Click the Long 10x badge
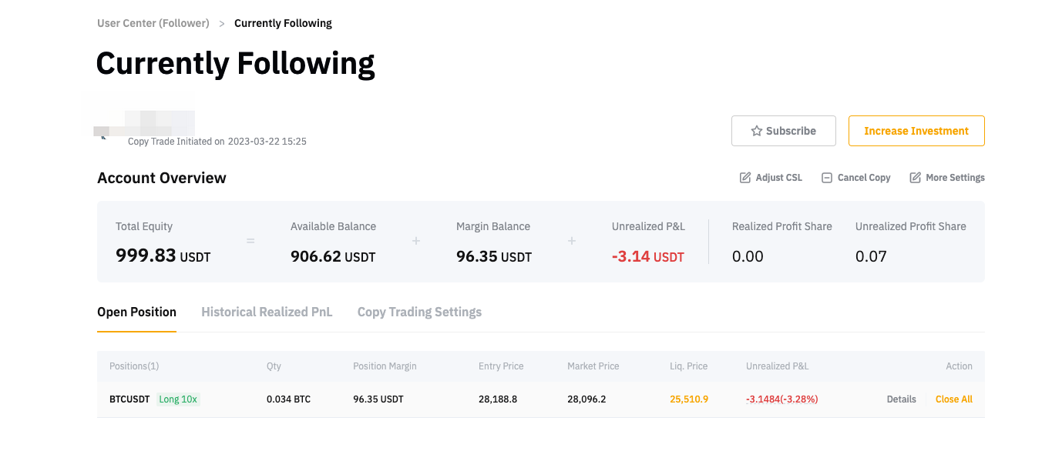The width and height of the screenshot is (1052, 461). (178, 399)
